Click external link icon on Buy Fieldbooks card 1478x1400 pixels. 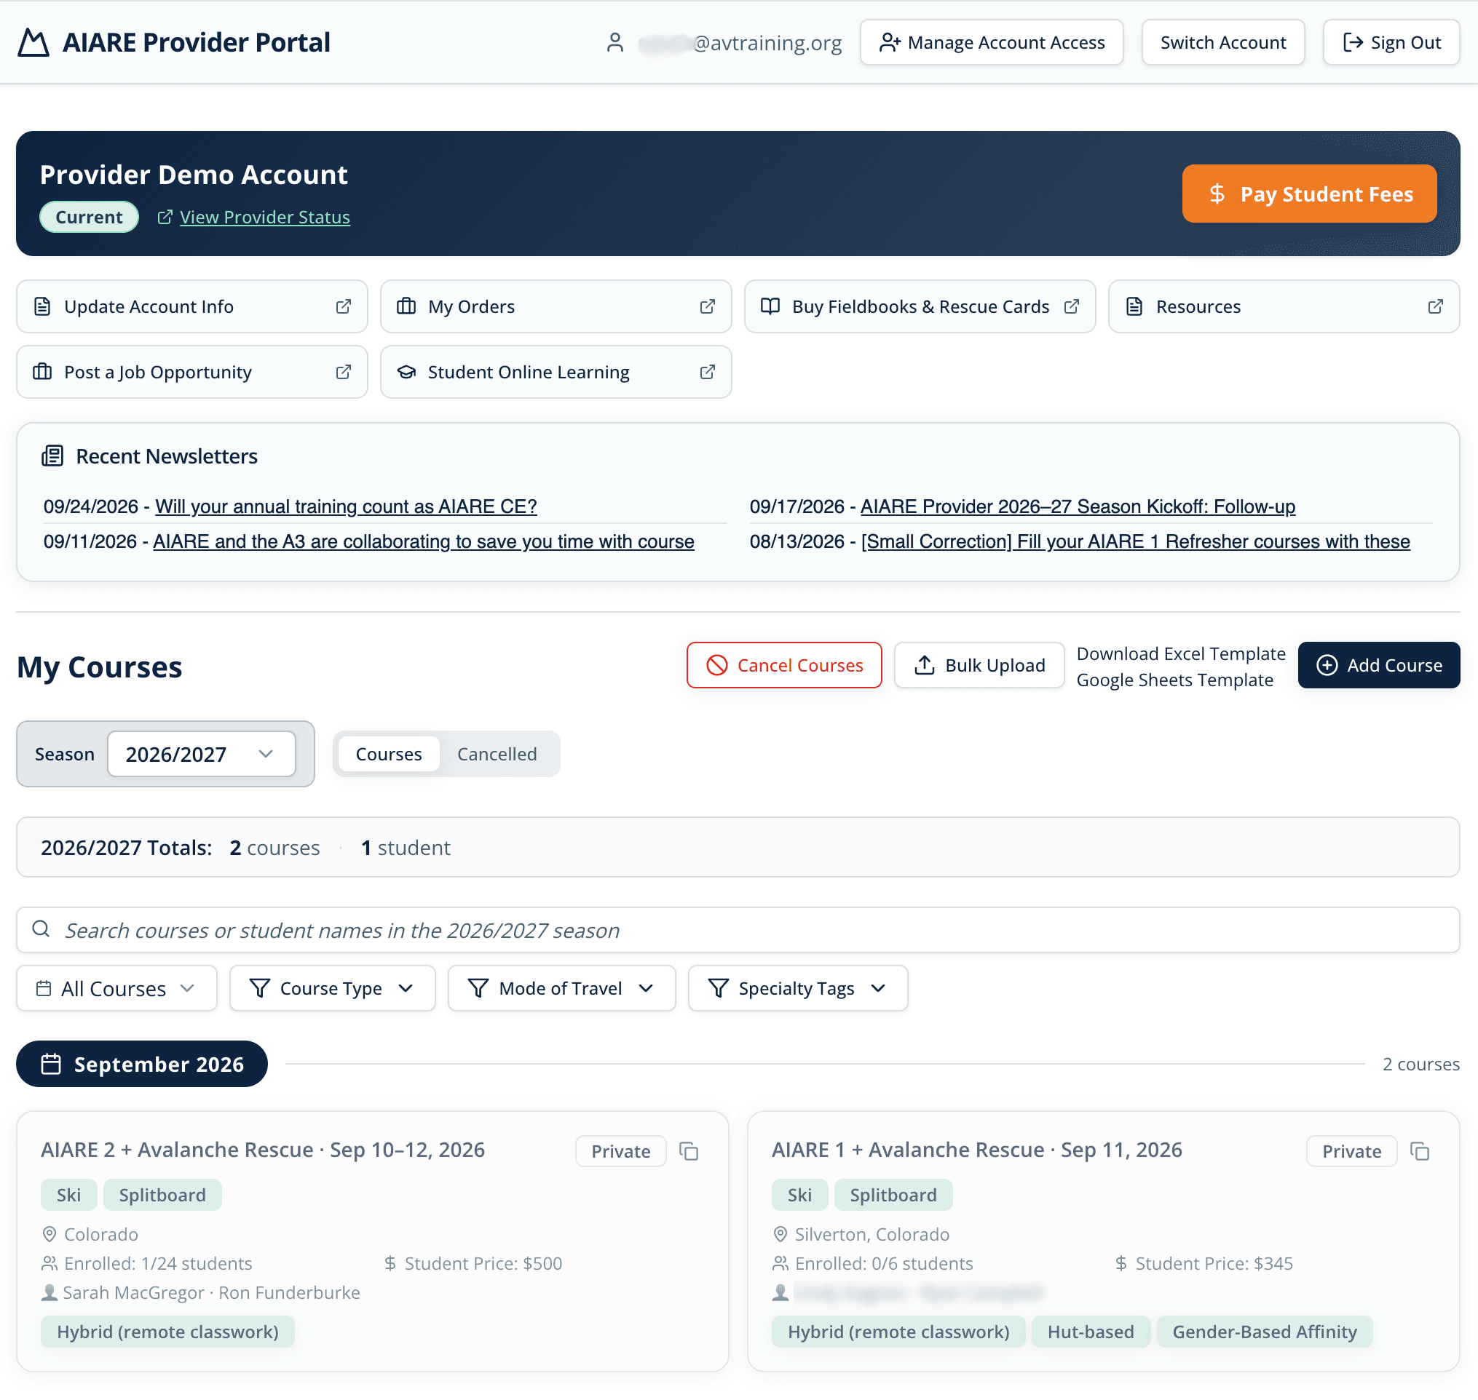(x=1072, y=307)
